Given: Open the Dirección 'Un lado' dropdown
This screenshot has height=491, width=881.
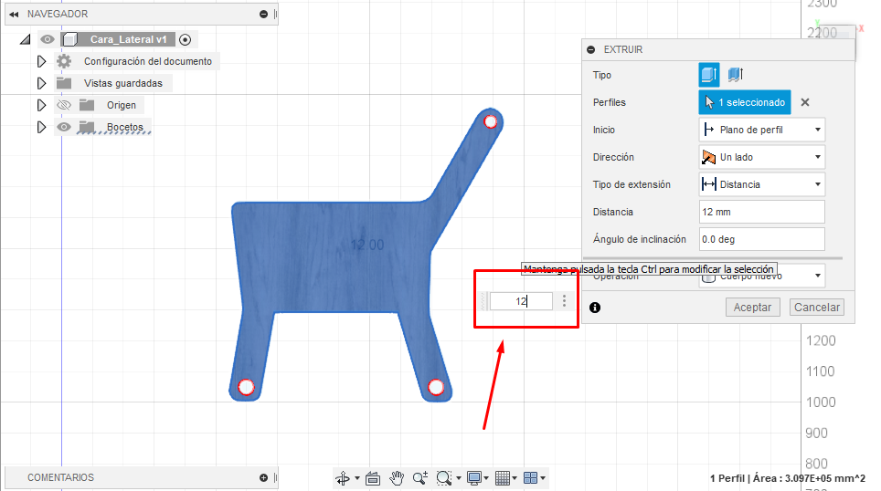Looking at the screenshot, I should [762, 157].
